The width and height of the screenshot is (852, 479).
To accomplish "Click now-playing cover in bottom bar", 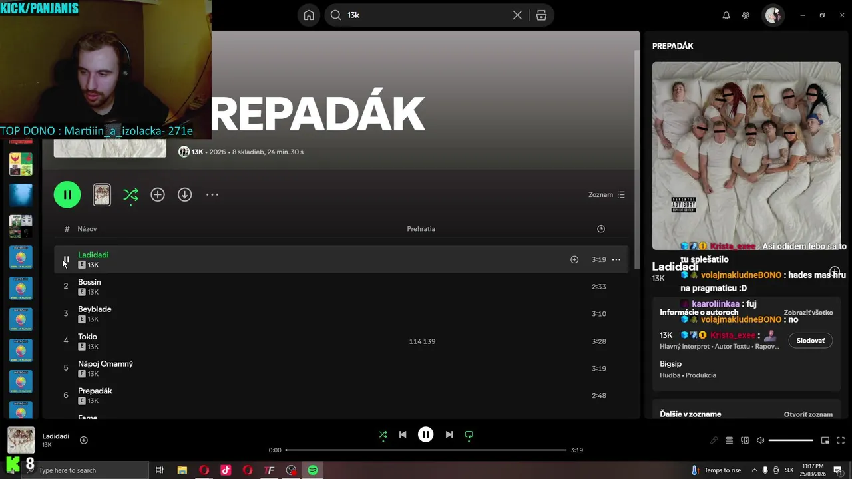I will point(21,440).
